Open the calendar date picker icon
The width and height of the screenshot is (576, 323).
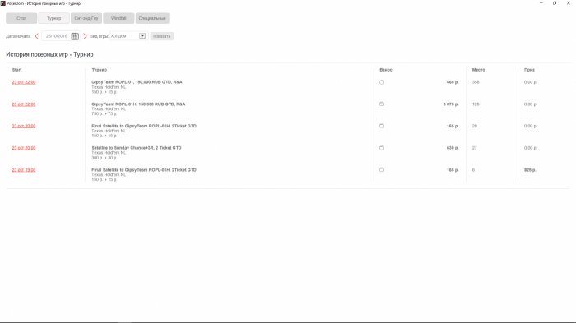(75, 36)
